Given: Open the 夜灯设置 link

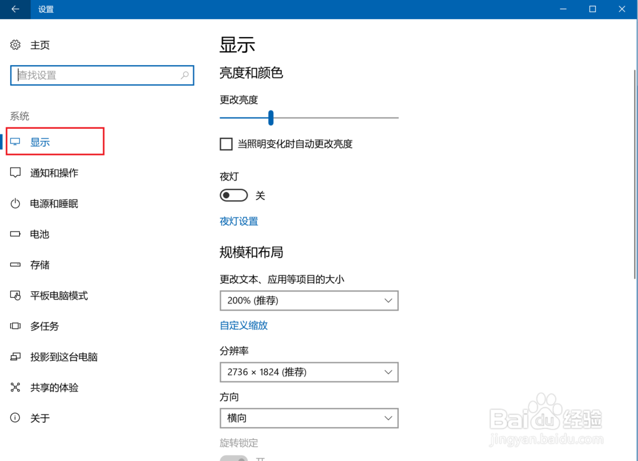Looking at the screenshot, I should [x=239, y=221].
